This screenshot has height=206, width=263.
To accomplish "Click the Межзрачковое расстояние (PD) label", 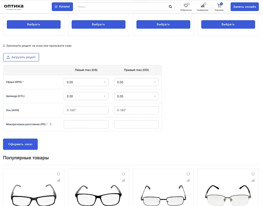I will point(26,124).
